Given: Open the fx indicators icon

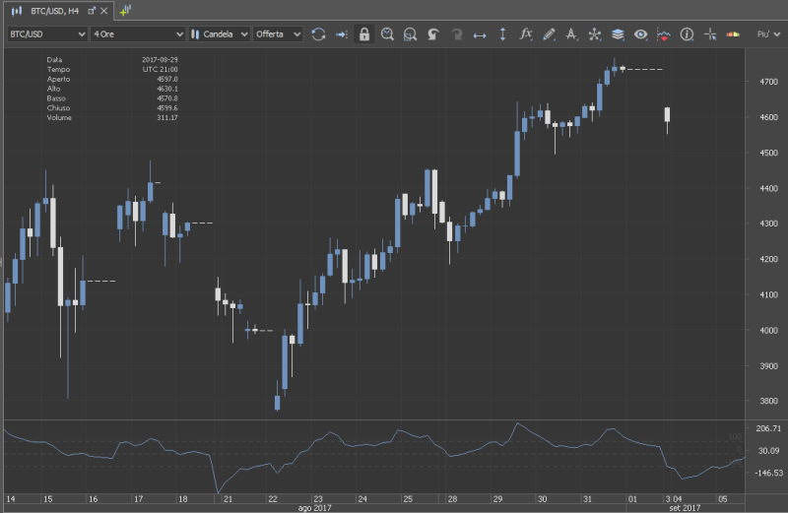Looking at the screenshot, I should click(526, 34).
